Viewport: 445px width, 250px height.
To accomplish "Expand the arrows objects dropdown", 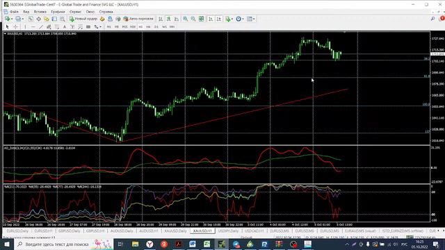I will coord(100,26).
